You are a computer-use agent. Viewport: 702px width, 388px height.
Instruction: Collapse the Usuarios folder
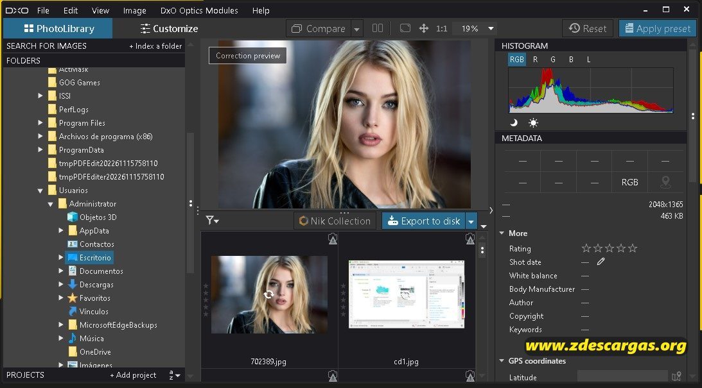(40, 190)
